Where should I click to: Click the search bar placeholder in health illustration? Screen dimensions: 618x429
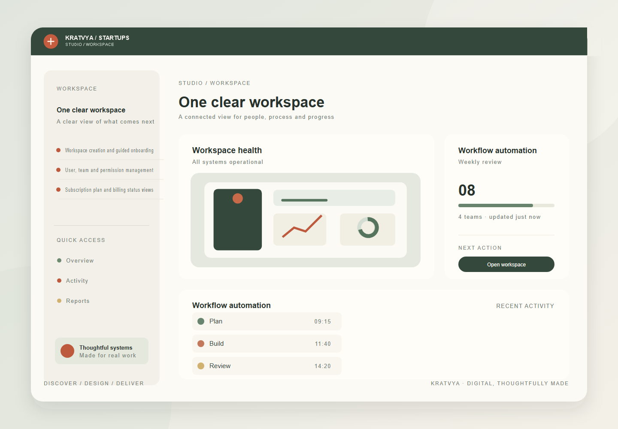coord(334,198)
